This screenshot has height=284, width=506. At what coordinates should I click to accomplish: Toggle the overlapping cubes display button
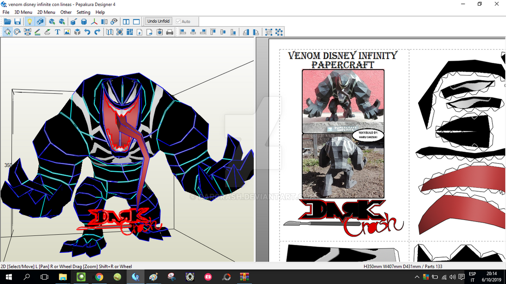coord(40,21)
